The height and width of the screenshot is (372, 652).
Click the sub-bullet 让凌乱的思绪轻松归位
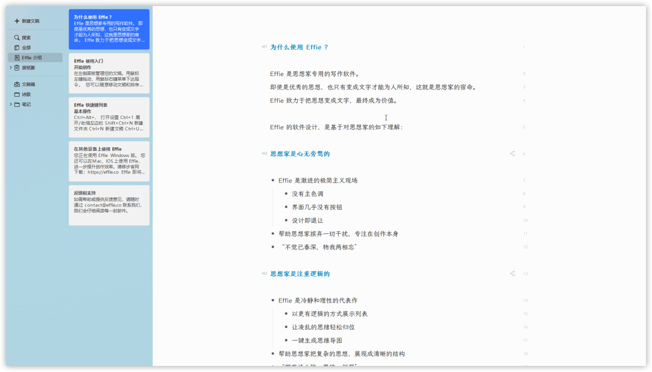(x=323, y=327)
